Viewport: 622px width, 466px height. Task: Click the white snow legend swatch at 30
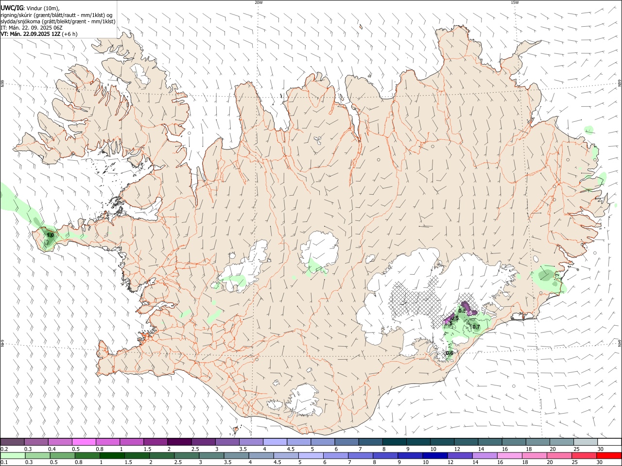coord(609,442)
